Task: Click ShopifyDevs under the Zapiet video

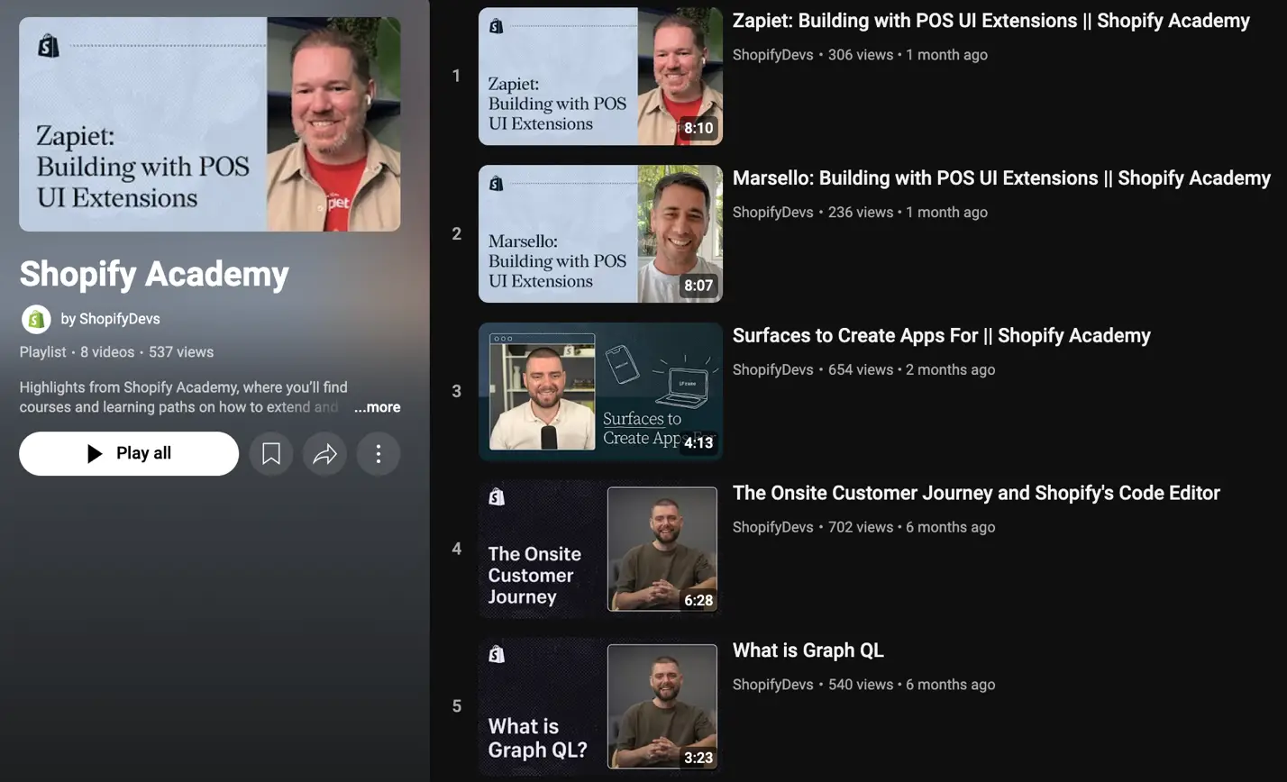Action: 773,55
